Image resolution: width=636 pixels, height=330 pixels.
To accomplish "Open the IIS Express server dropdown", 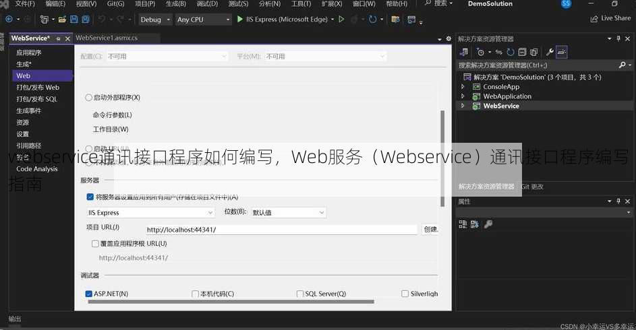I will click(x=150, y=213).
